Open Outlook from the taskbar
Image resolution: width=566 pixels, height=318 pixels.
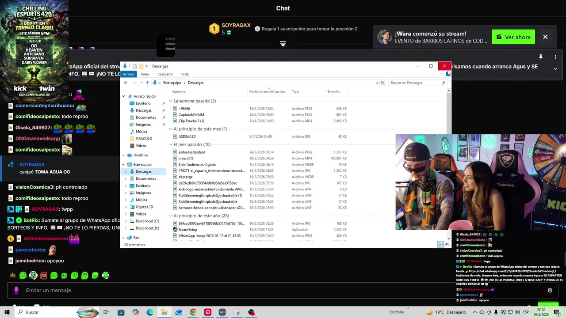click(179, 312)
